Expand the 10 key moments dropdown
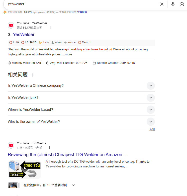The width and height of the screenshot is (187, 196). point(73,185)
